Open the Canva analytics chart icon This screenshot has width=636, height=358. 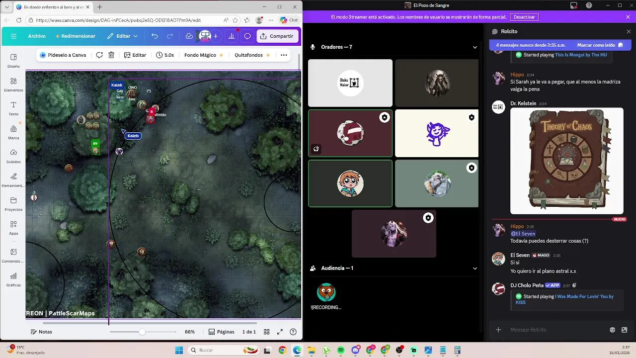coord(232,36)
